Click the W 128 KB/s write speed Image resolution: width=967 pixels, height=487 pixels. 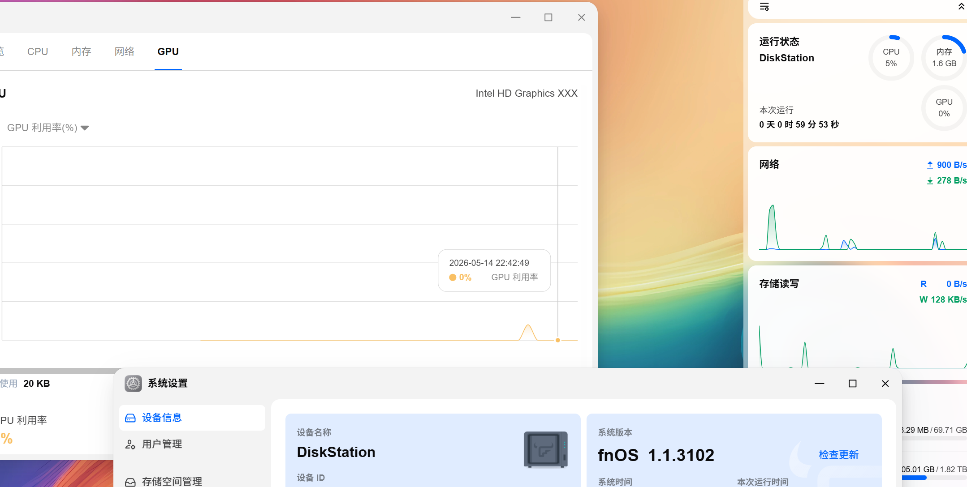(943, 299)
